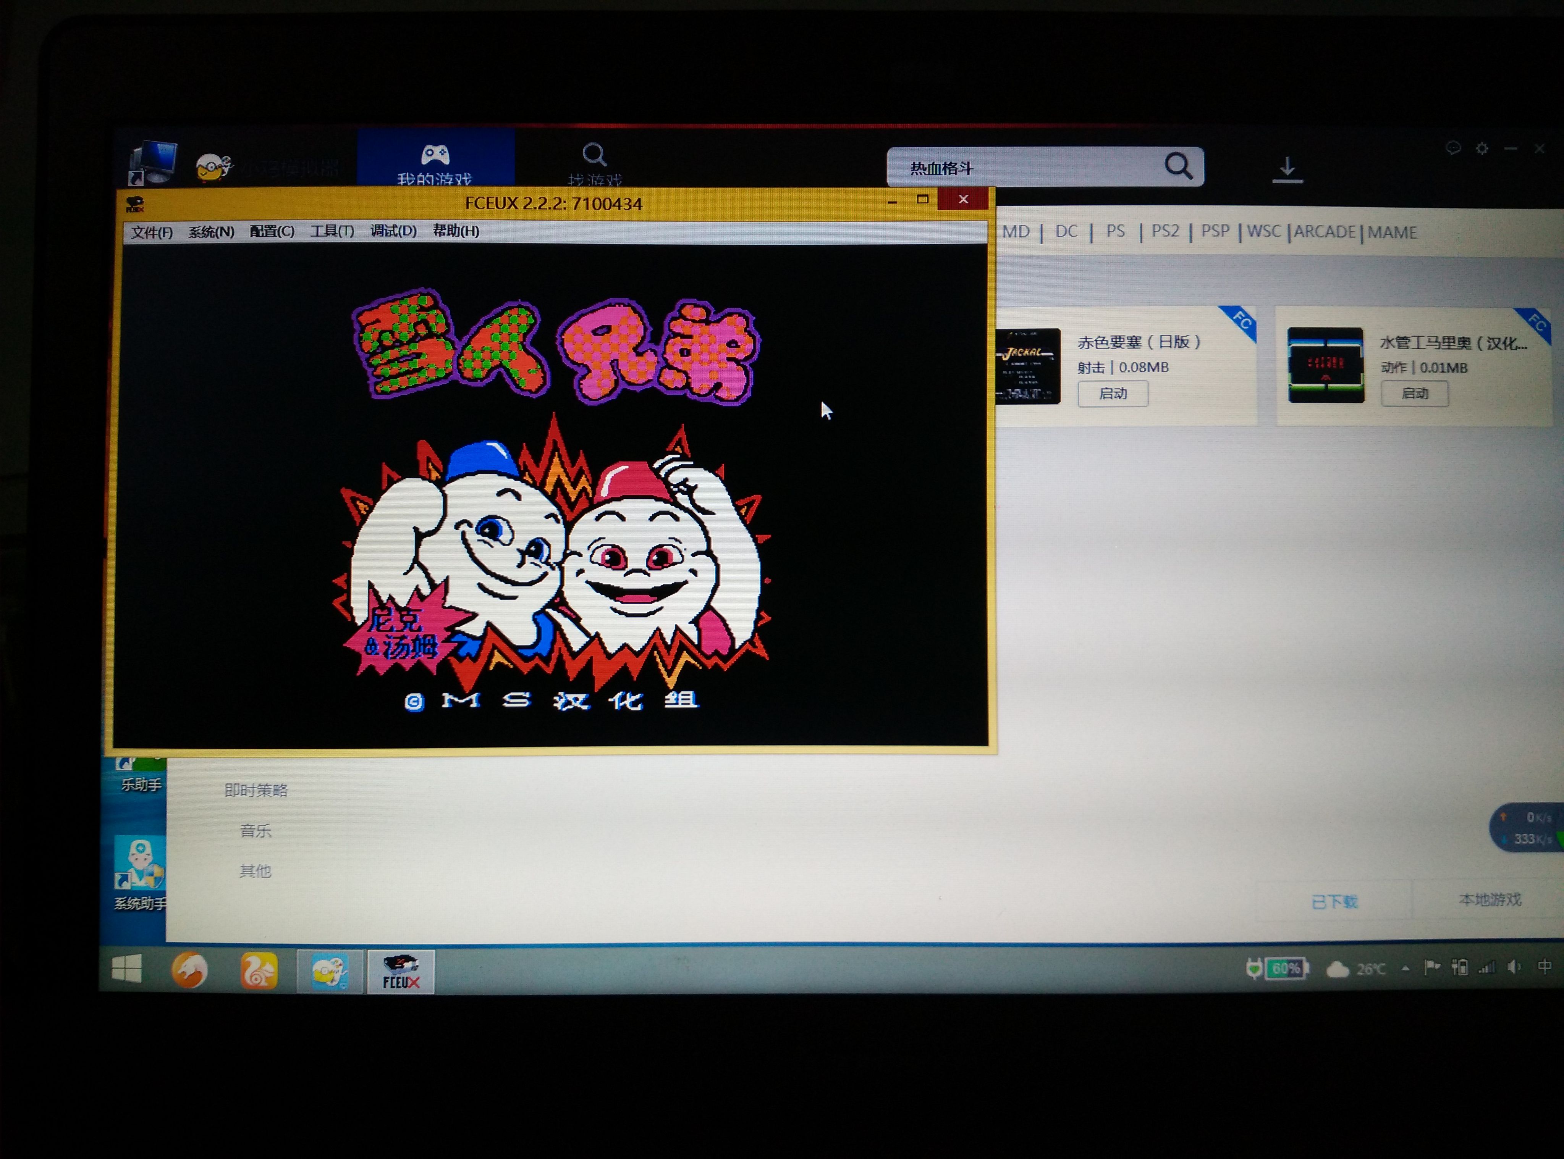This screenshot has height=1159, width=1564.
Task: Click the 赤色要塞（日版）title text
Action: point(1139,342)
